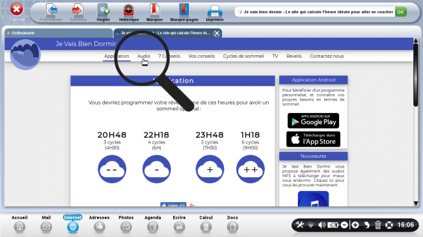Confirm the address with OK button

(401, 12)
